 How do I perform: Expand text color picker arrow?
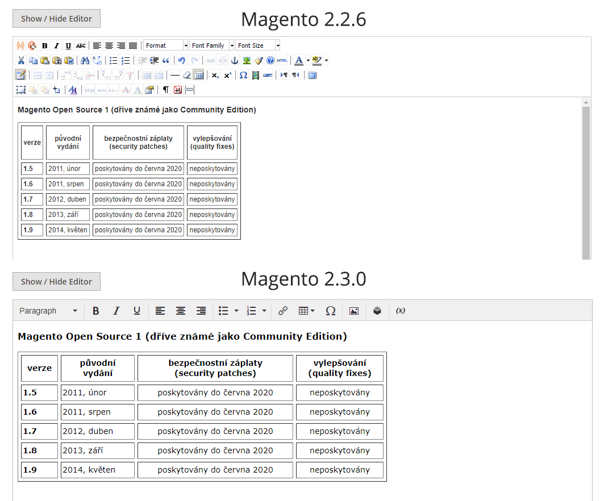tap(308, 60)
